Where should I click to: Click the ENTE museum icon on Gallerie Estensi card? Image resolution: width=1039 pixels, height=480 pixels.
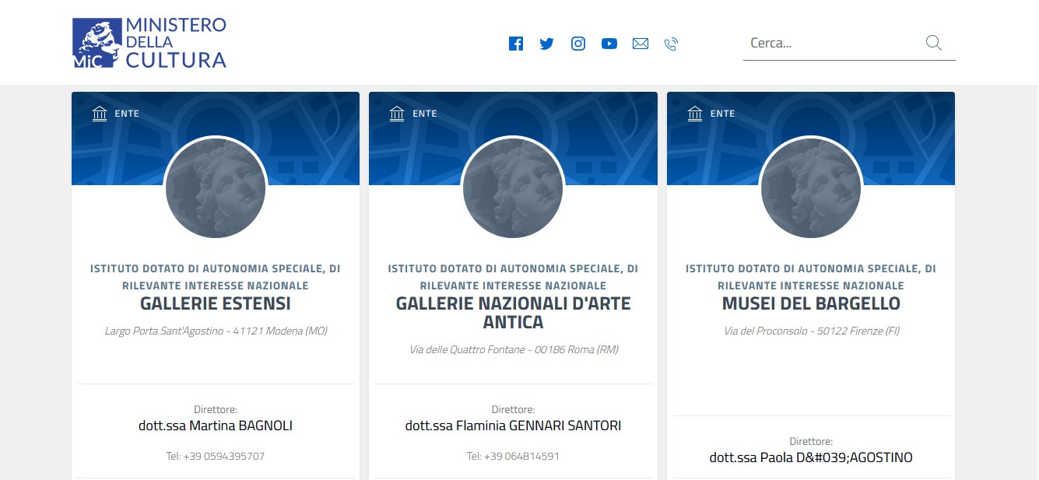[x=100, y=113]
